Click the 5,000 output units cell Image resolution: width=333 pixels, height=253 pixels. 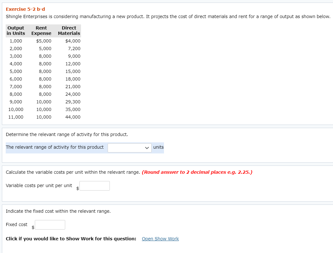[x=16, y=72]
